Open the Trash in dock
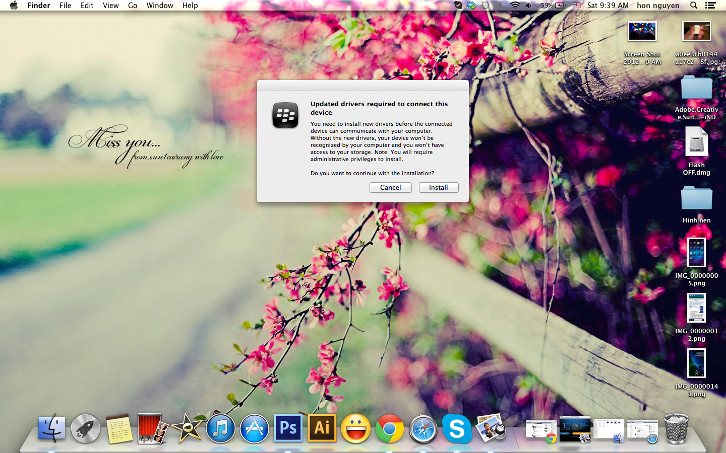This screenshot has height=453, width=726. tap(676, 428)
